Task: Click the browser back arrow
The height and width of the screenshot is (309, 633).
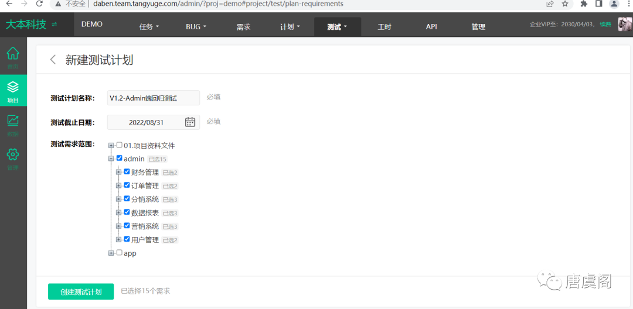Action: coord(9,4)
